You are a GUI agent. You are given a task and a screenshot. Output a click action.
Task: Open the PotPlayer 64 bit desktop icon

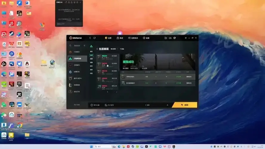11,136
